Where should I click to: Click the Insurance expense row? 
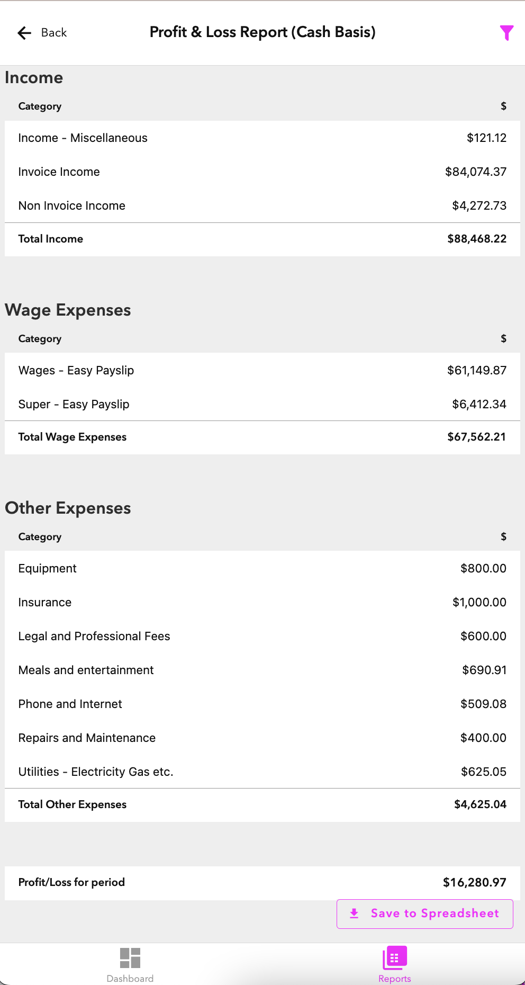coord(262,602)
